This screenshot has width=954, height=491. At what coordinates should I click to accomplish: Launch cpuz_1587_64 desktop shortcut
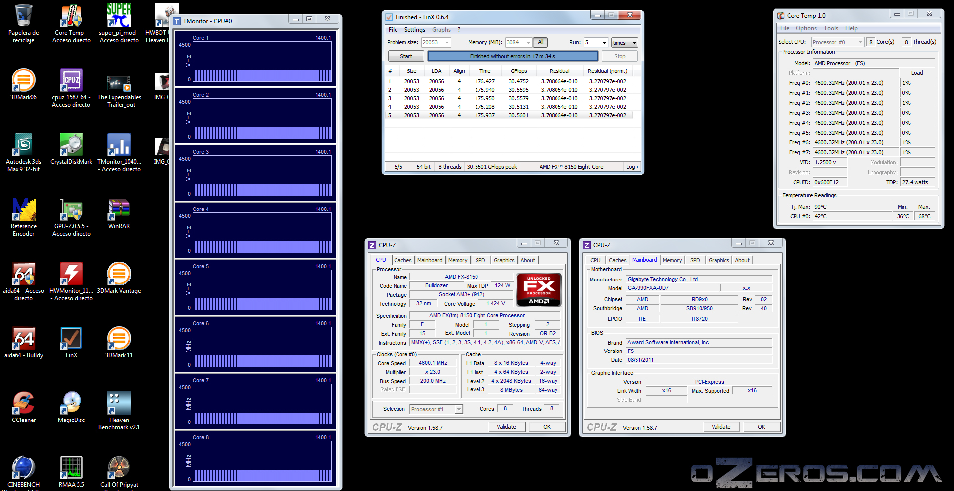tap(71, 88)
